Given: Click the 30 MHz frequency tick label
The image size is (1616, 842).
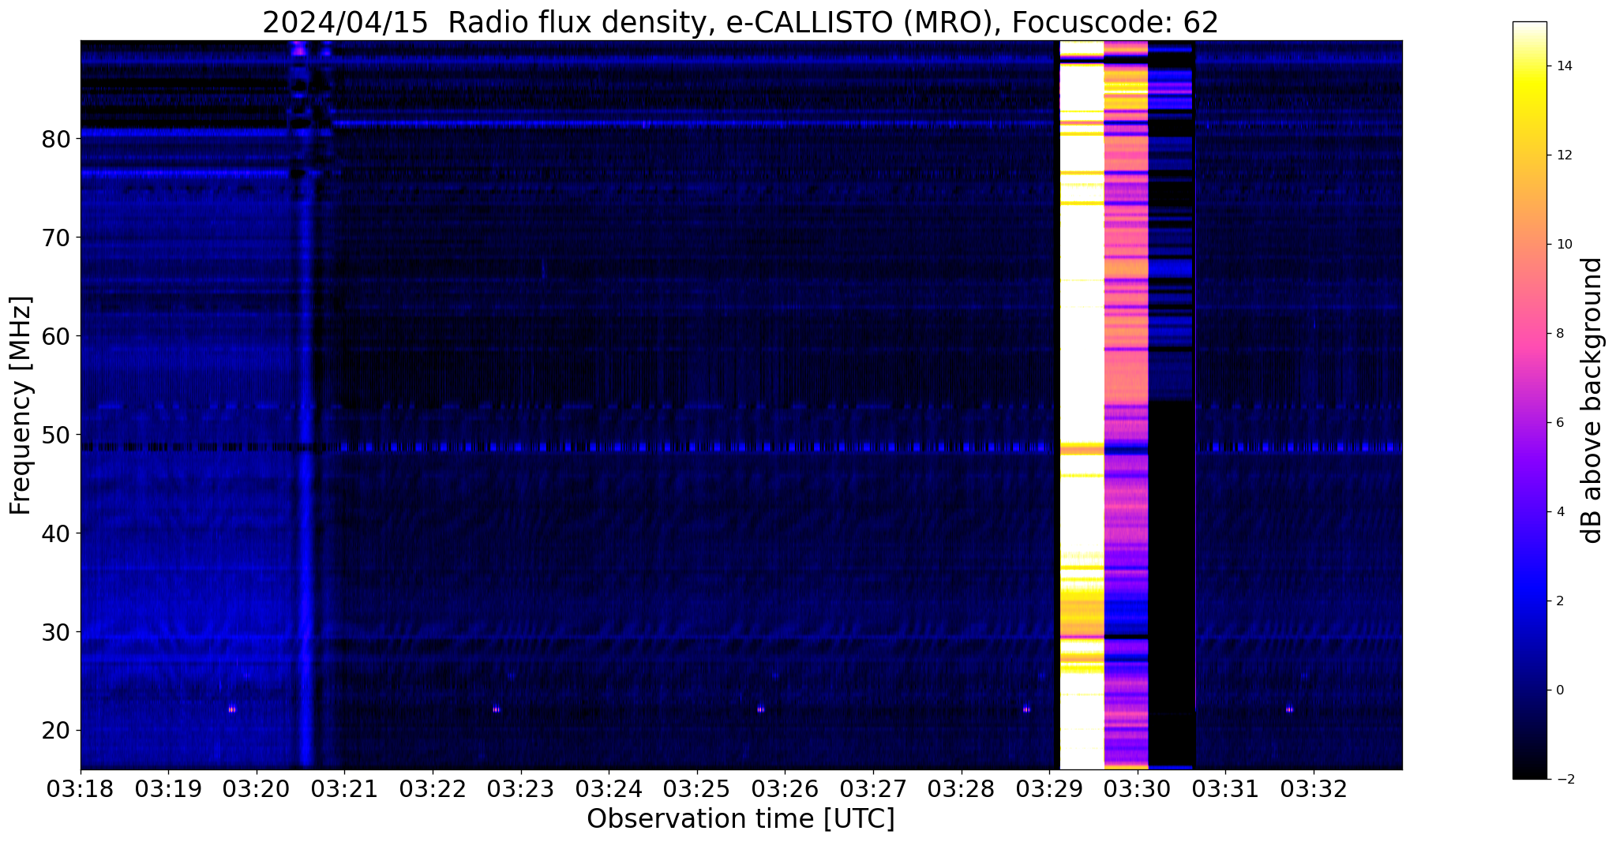Looking at the screenshot, I should 56,632.
